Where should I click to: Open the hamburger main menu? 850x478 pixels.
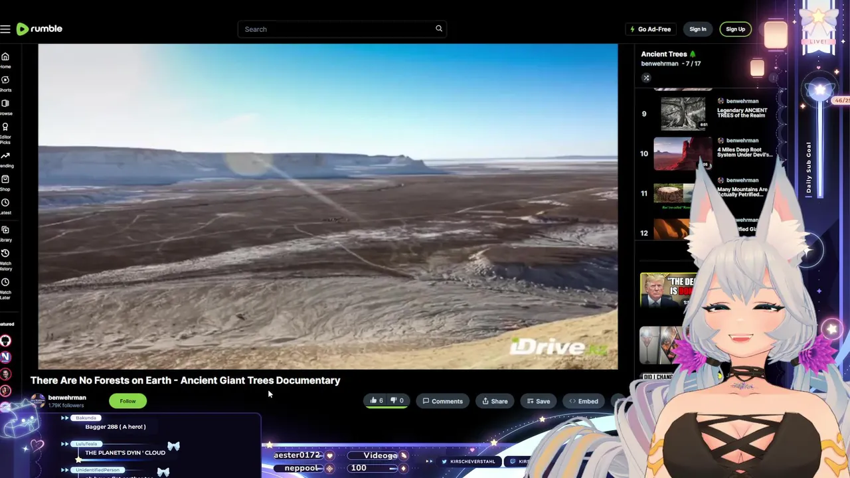coord(5,29)
